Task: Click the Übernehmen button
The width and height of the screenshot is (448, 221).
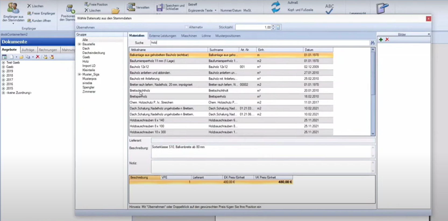Action: click(86, 27)
